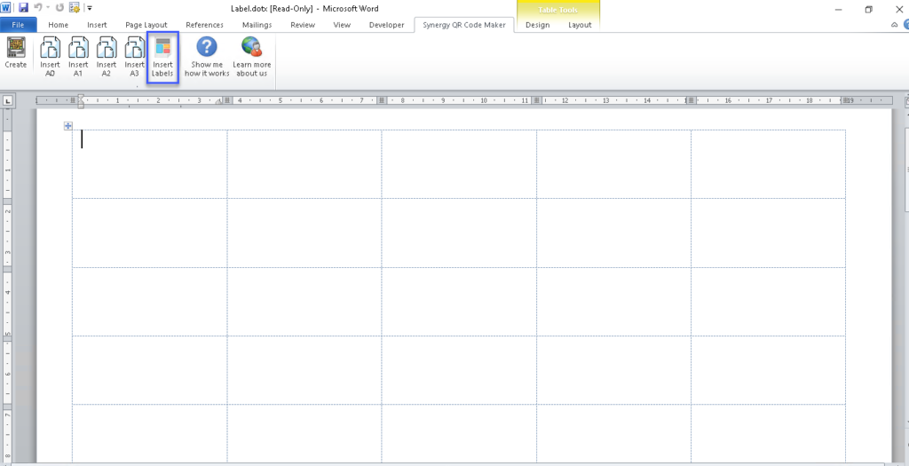Click the Create QR code icon
Image resolution: width=909 pixels, height=466 pixels.
(x=16, y=55)
